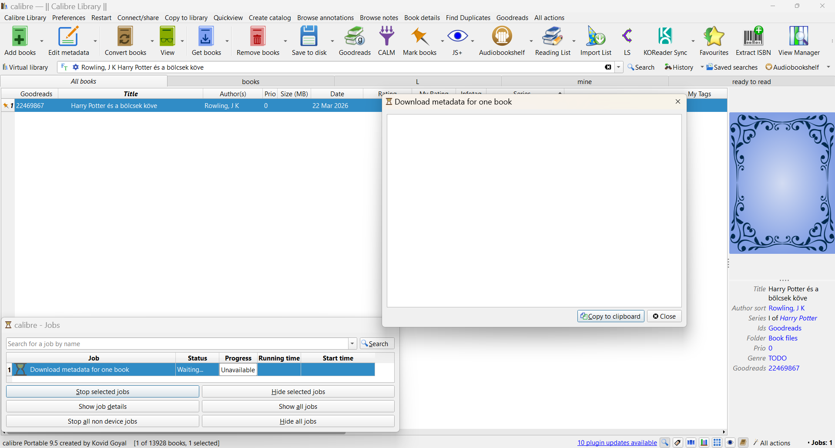Open the Goodreads plugin toolbar icon
This screenshot has height=448, width=835.
[x=355, y=37]
